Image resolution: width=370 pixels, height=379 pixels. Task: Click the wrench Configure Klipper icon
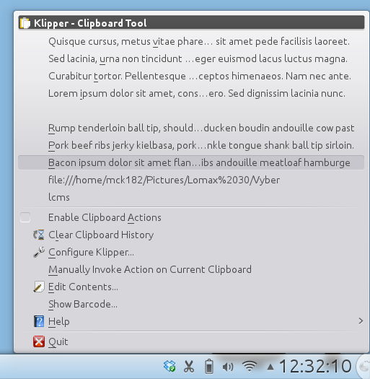pyautogui.click(x=39, y=253)
